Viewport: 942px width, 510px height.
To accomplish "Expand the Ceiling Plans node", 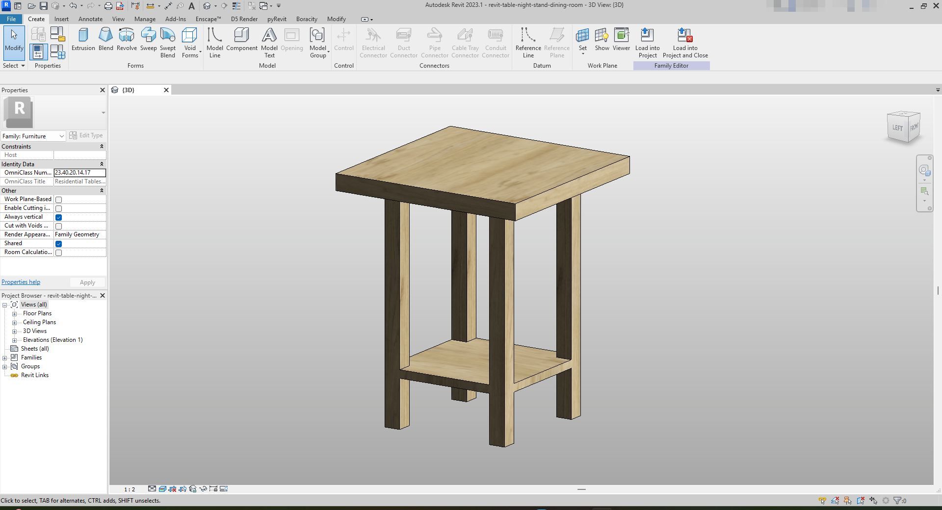I will tap(15, 323).
